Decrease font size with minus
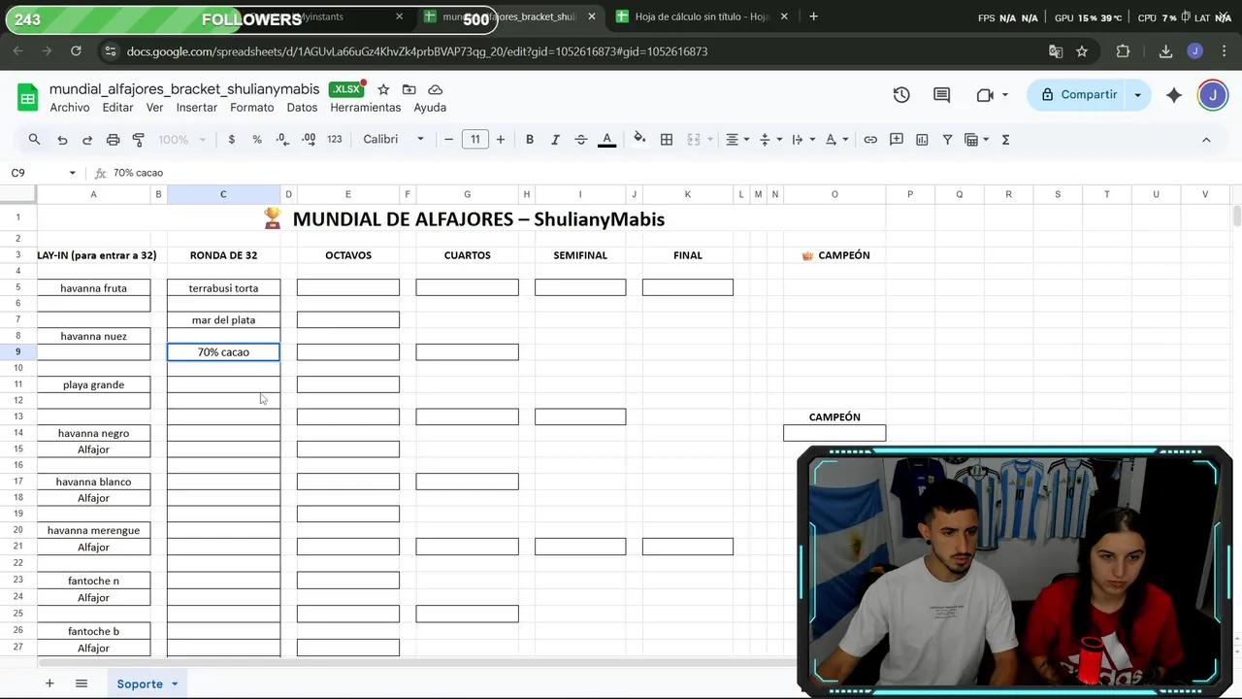 click(x=449, y=140)
